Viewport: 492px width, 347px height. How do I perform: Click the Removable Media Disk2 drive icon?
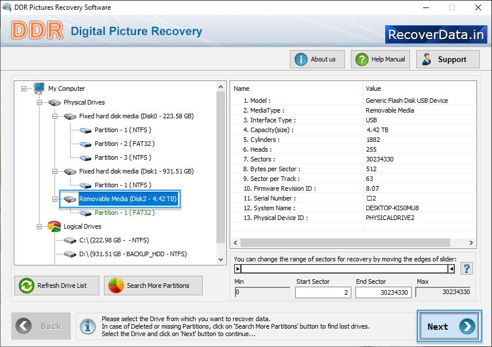[70, 199]
